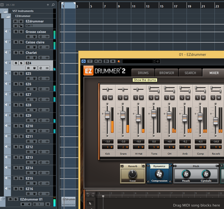The width and height of the screenshot is (224, 209).
Task: Mute the Toms channel in EZdrummer mixer
Action: 157,98
